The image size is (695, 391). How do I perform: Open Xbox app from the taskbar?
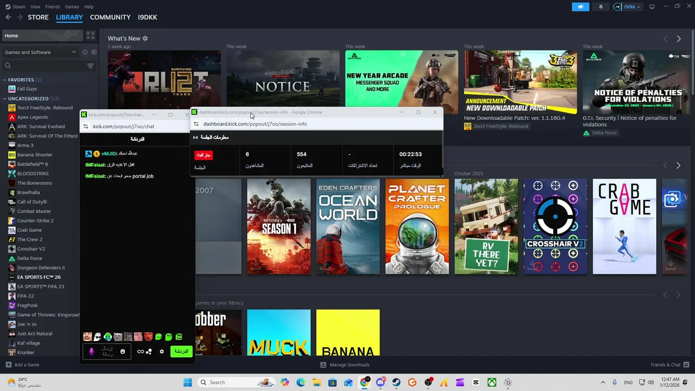pos(491,382)
